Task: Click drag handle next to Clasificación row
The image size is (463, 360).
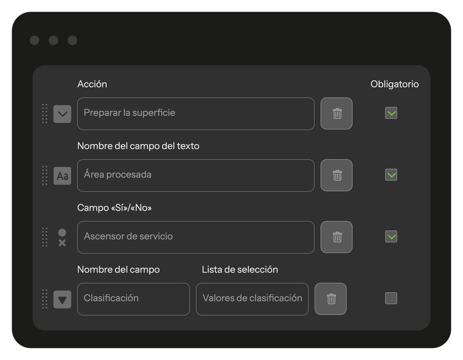Action: [x=45, y=299]
